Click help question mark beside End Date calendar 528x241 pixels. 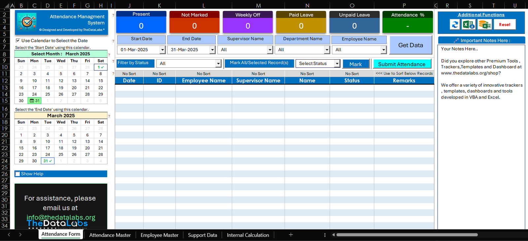(x=109, y=116)
